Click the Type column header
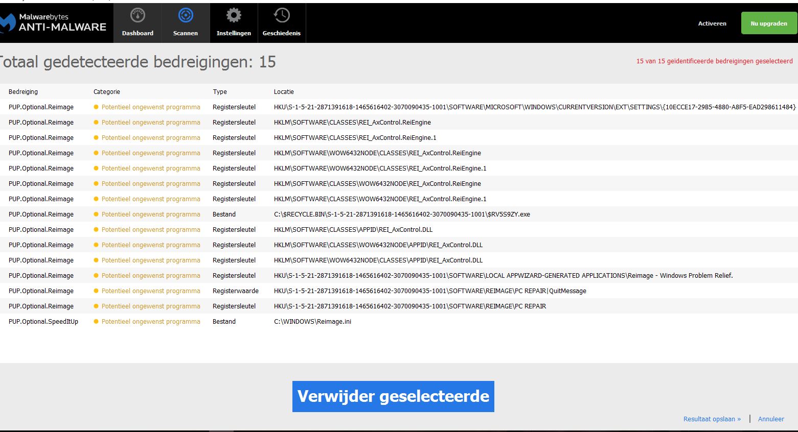Viewport: 798px width, 432px height. 220,92
